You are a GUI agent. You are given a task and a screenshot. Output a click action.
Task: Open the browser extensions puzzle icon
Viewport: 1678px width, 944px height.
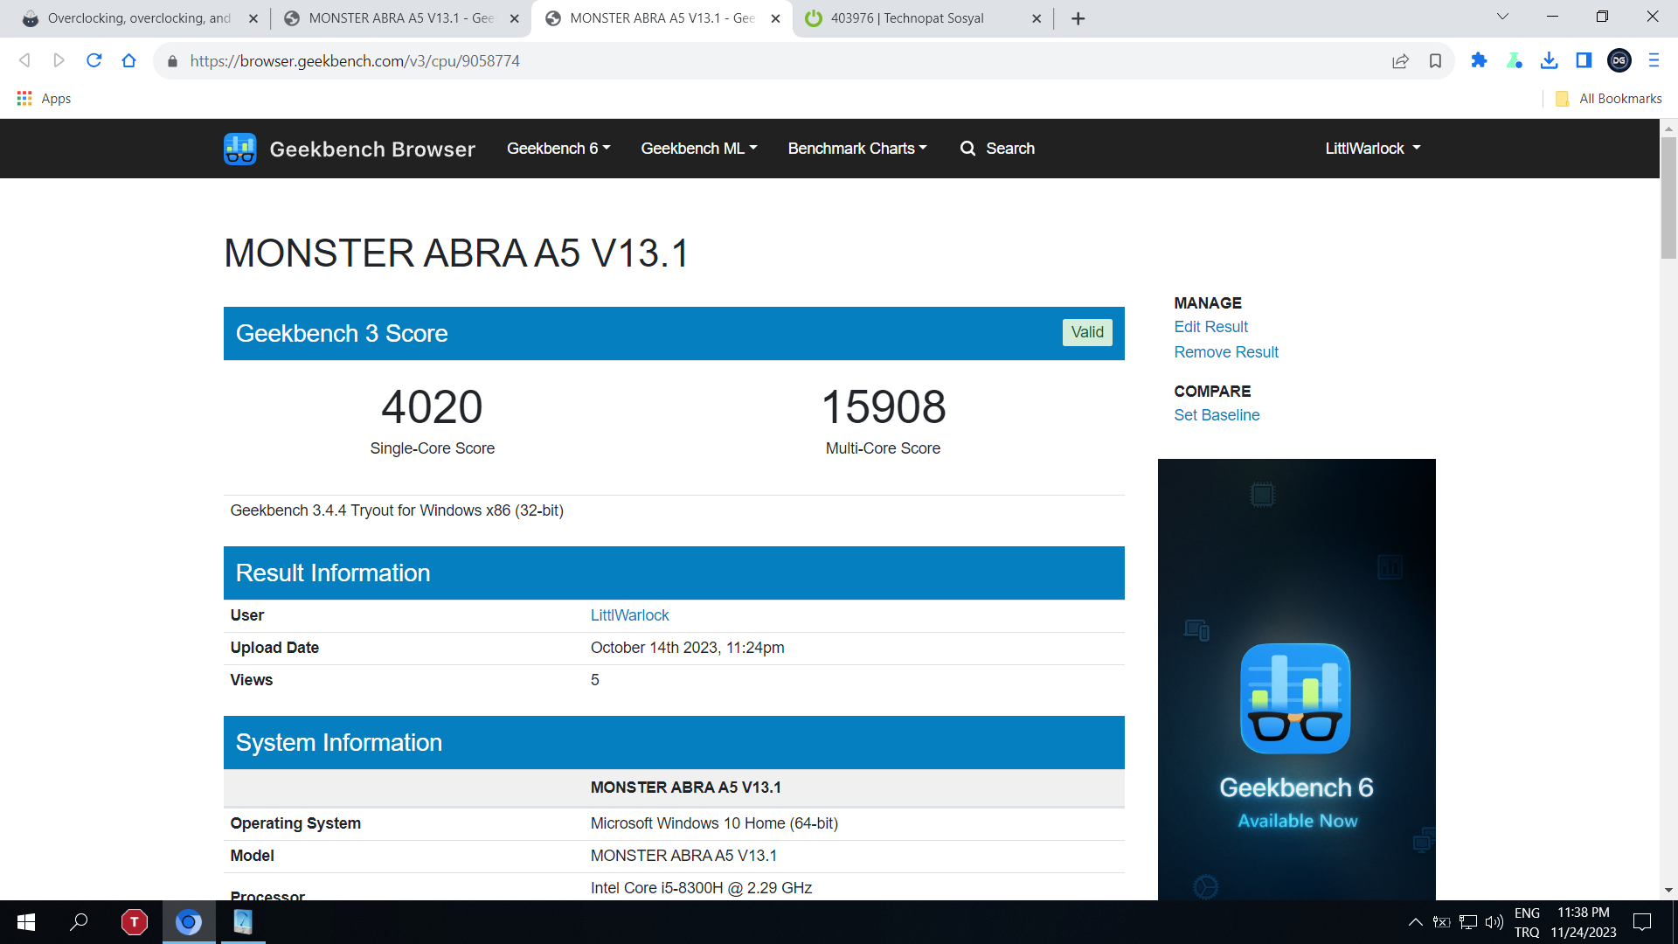[1479, 60]
